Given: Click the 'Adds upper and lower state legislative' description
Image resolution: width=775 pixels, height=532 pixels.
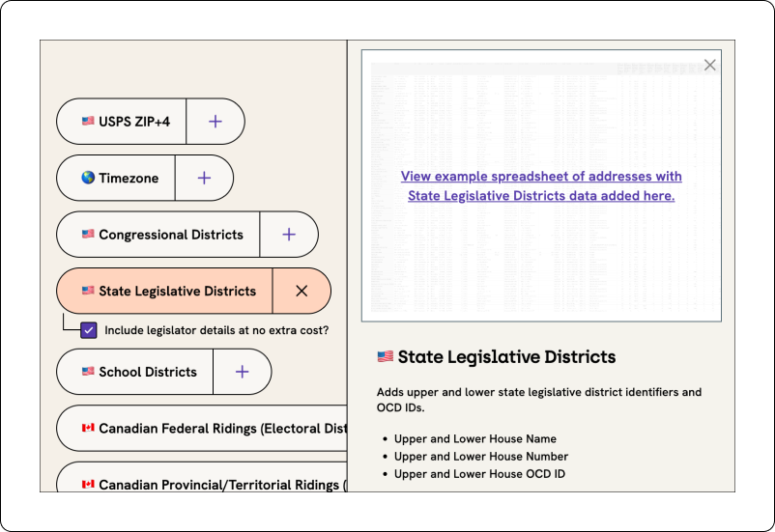Looking at the screenshot, I should (x=539, y=400).
